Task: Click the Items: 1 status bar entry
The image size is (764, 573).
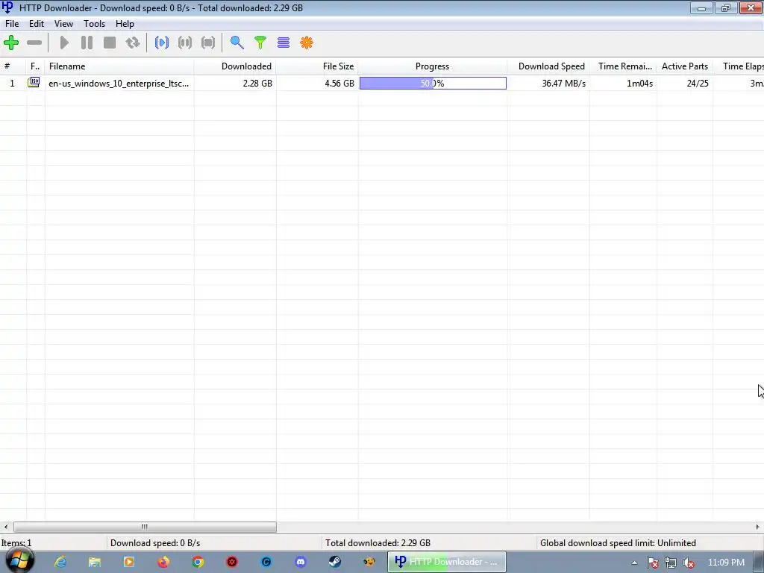Action: click(16, 543)
